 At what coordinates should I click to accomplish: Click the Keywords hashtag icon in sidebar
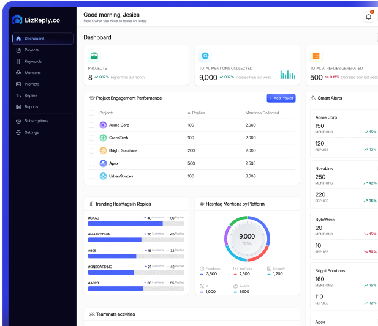pyautogui.click(x=18, y=62)
